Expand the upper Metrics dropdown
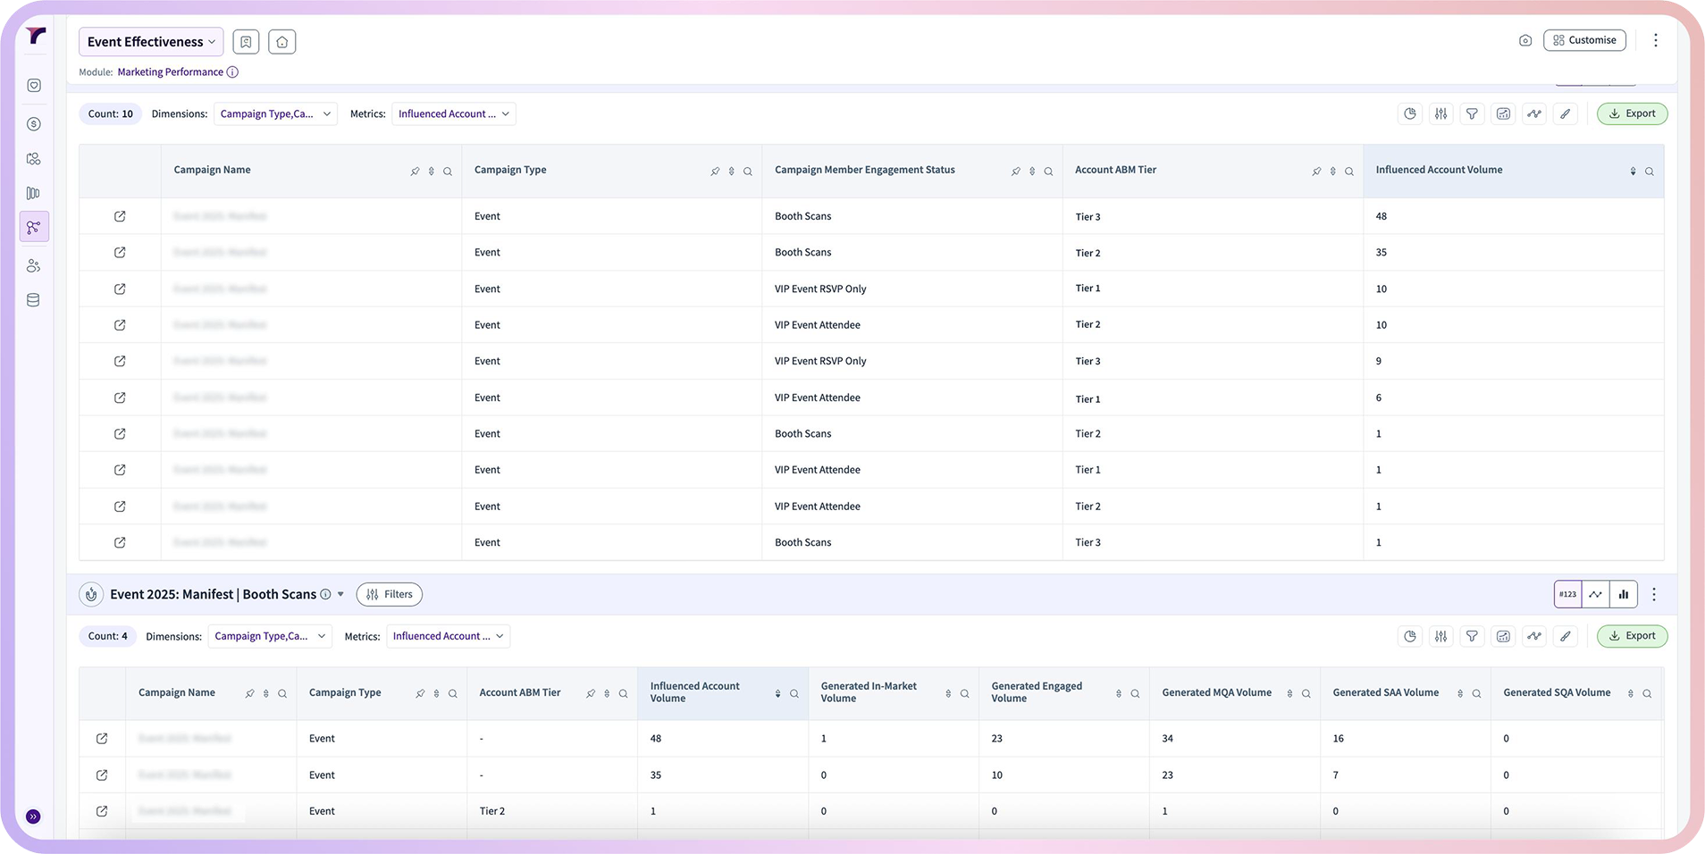Screen dimensions: 1705x854 point(454,113)
